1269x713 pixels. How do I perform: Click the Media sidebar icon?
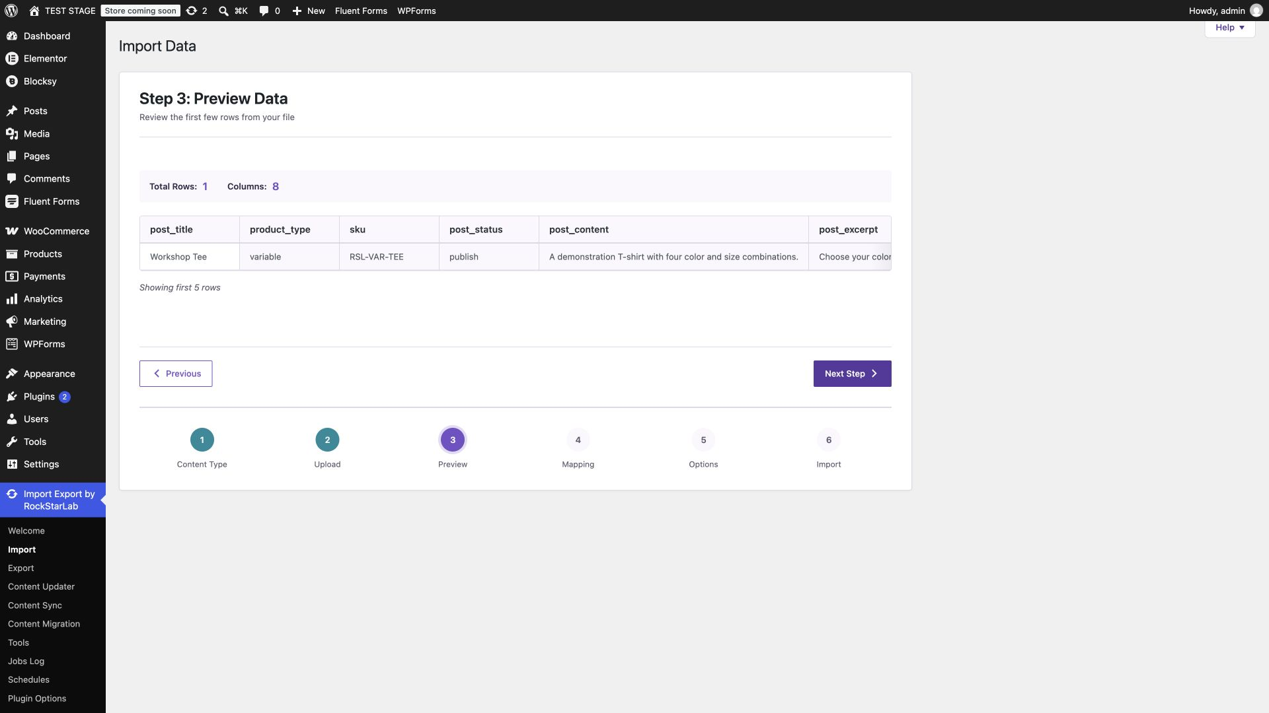click(12, 133)
